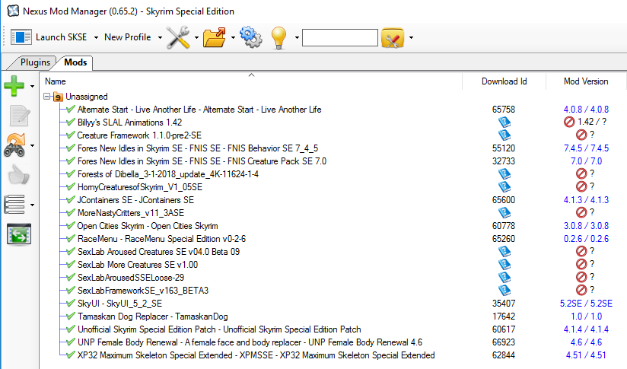
Task: Click red prohibited icon for Forests of Dibella
Action: pos(581,174)
